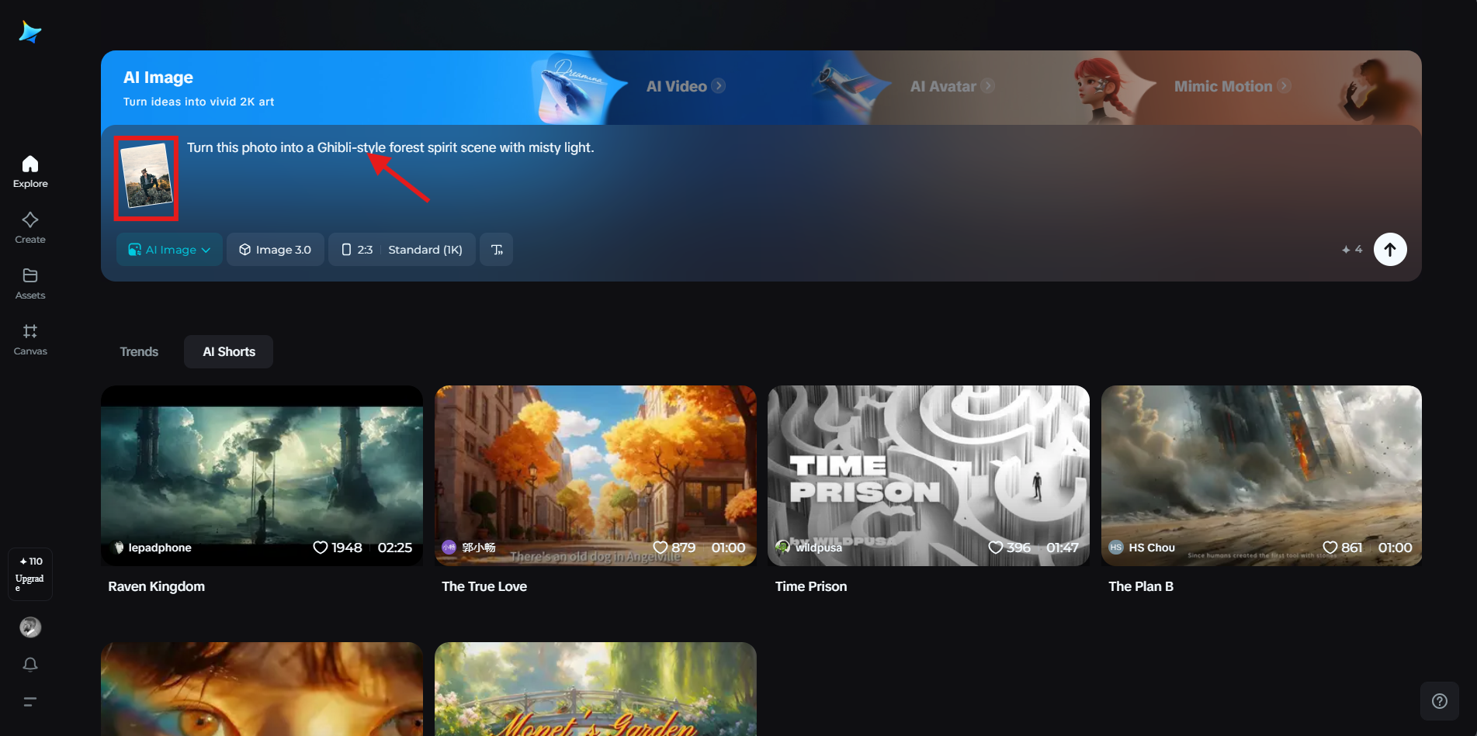Submit the prompt with the up arrow

click(1390, 250)
